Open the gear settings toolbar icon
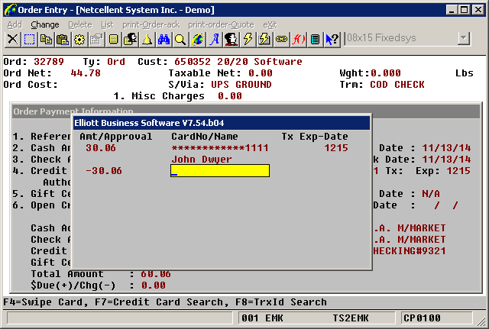 pos(79,39)
